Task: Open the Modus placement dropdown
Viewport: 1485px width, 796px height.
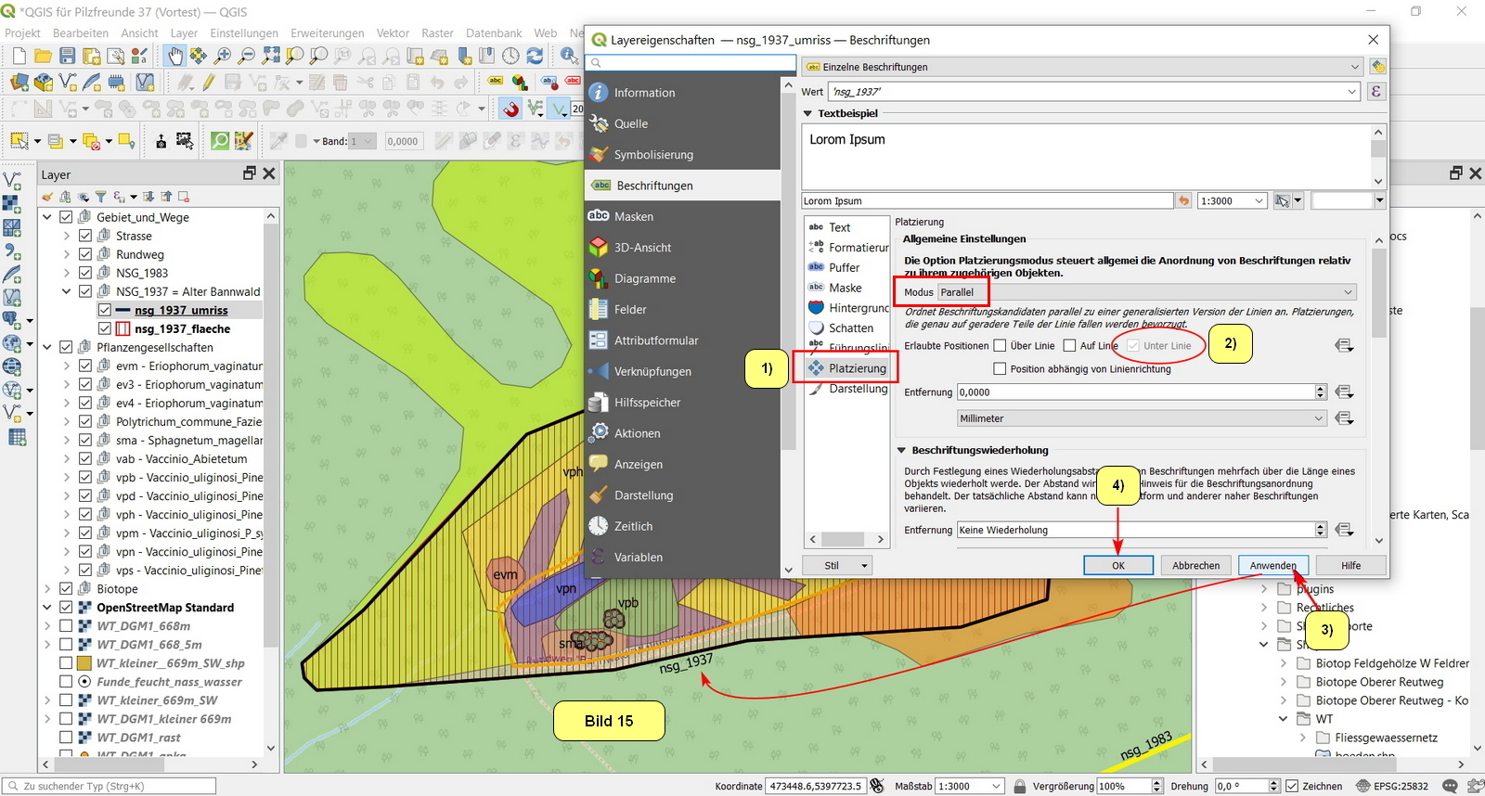Action: tap(1147, 292)
